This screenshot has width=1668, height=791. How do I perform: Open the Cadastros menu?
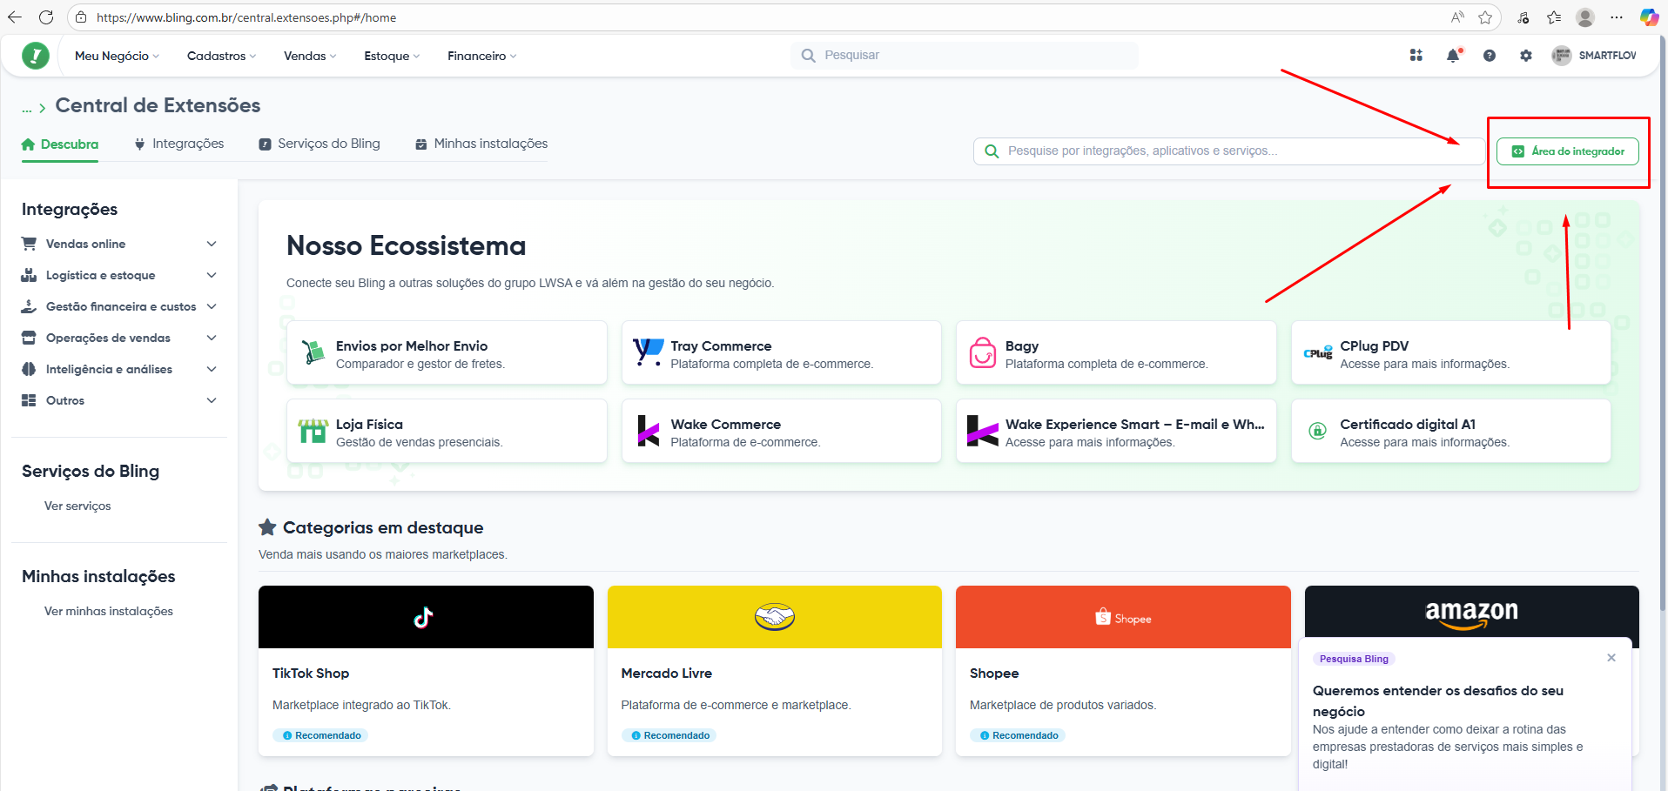[221, 56]
